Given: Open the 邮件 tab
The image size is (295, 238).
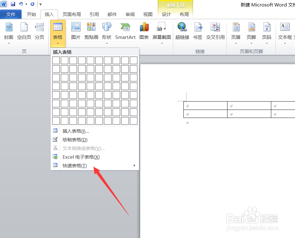Looking at the screenshot, I should click(x=112, y=14).
